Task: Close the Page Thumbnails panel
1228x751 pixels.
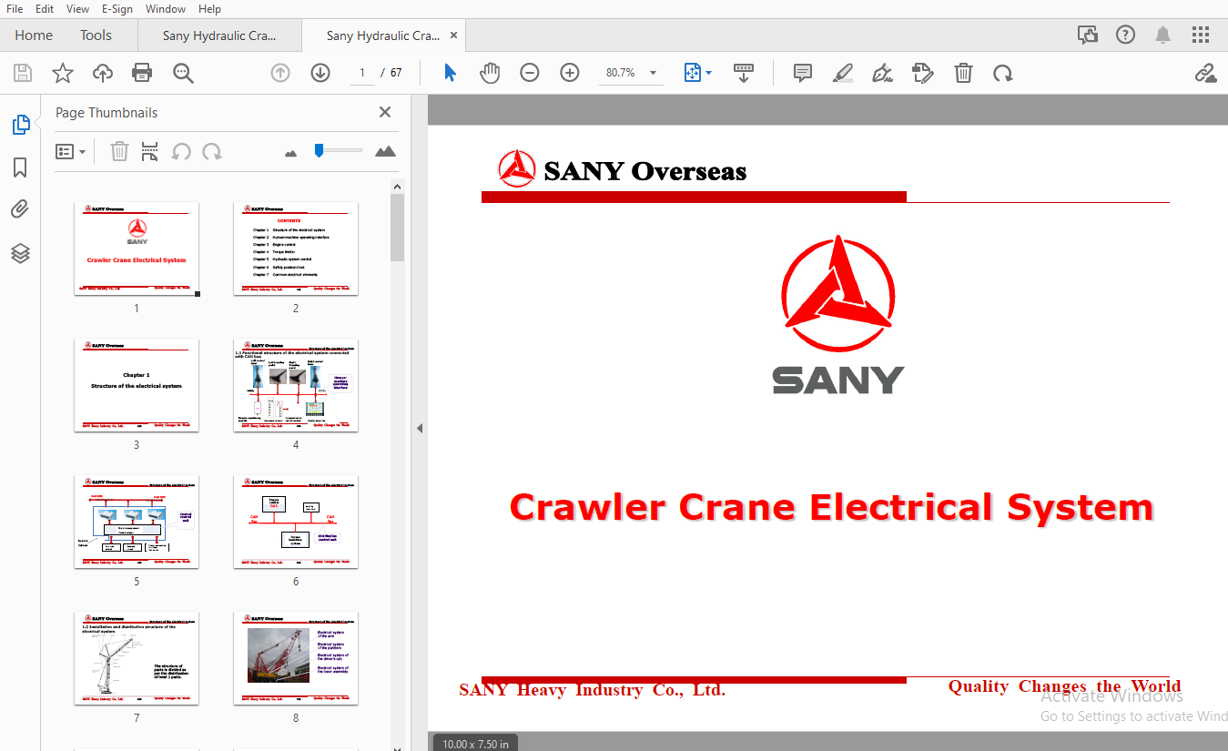Action: click(385, 112)
